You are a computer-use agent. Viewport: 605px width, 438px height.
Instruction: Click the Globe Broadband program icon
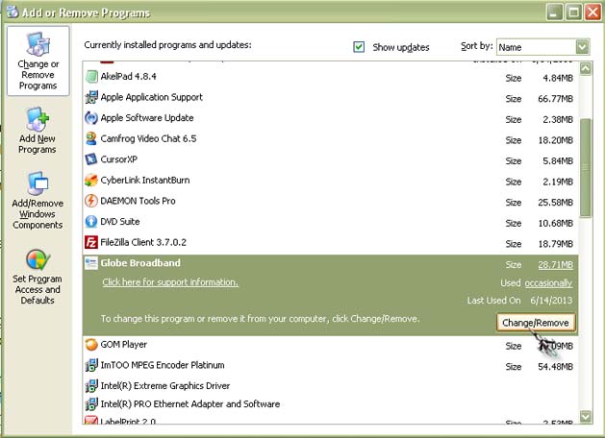[91, 263]
